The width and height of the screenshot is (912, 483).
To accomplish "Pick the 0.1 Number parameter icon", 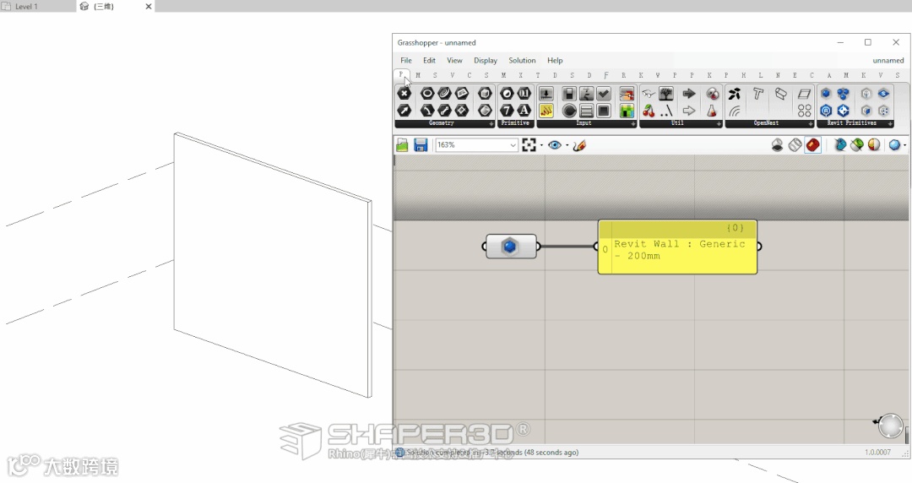I will (x=524, y=93).
